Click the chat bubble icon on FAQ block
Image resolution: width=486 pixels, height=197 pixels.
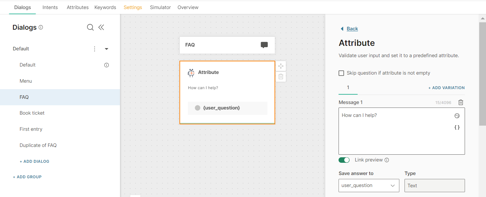264,45
